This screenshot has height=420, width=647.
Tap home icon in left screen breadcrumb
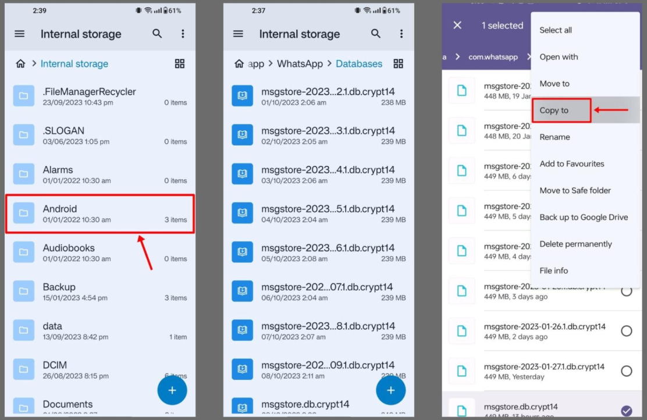coord(20,63)
